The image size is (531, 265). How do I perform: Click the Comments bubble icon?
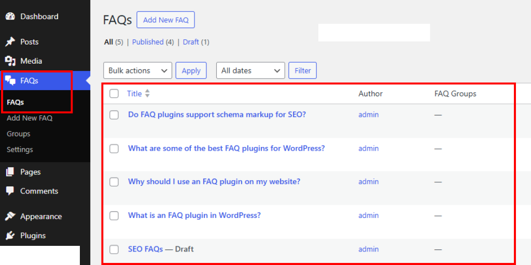[x=10, y=191]
